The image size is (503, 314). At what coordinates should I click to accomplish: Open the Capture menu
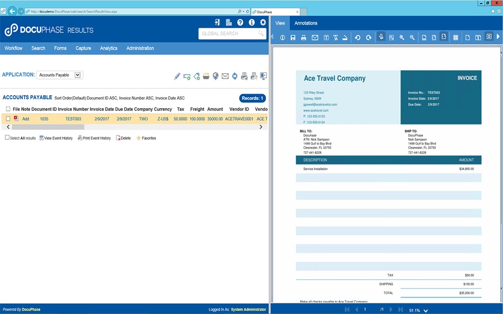click(84, 48)
